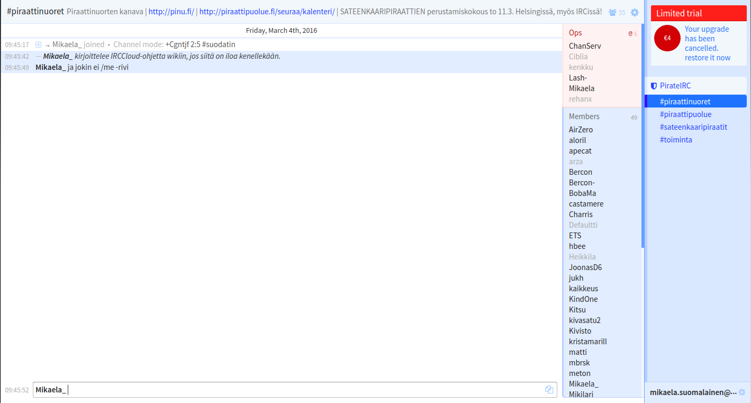Click the paste/upload icon in message box
The height and width of the screenshot is (403, 751).
click(x=549, y=390)
